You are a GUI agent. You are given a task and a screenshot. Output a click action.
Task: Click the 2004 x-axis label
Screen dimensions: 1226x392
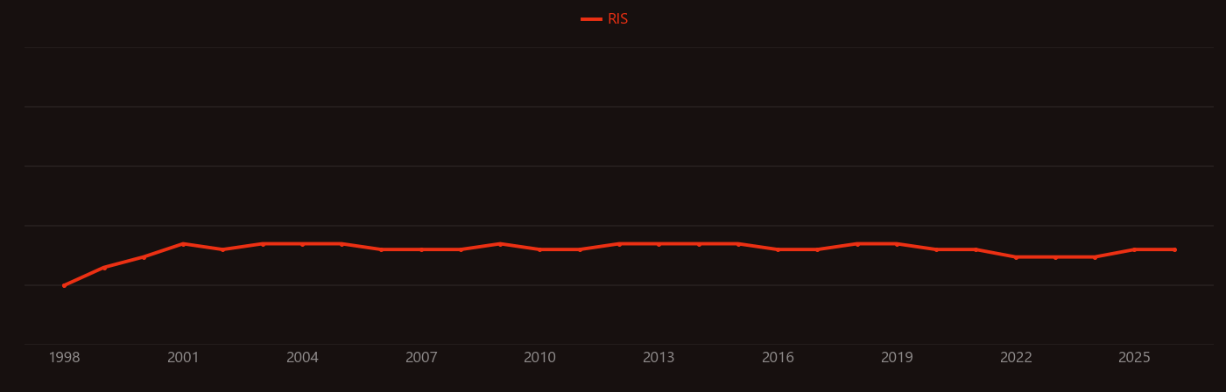[x=302, y=358]
